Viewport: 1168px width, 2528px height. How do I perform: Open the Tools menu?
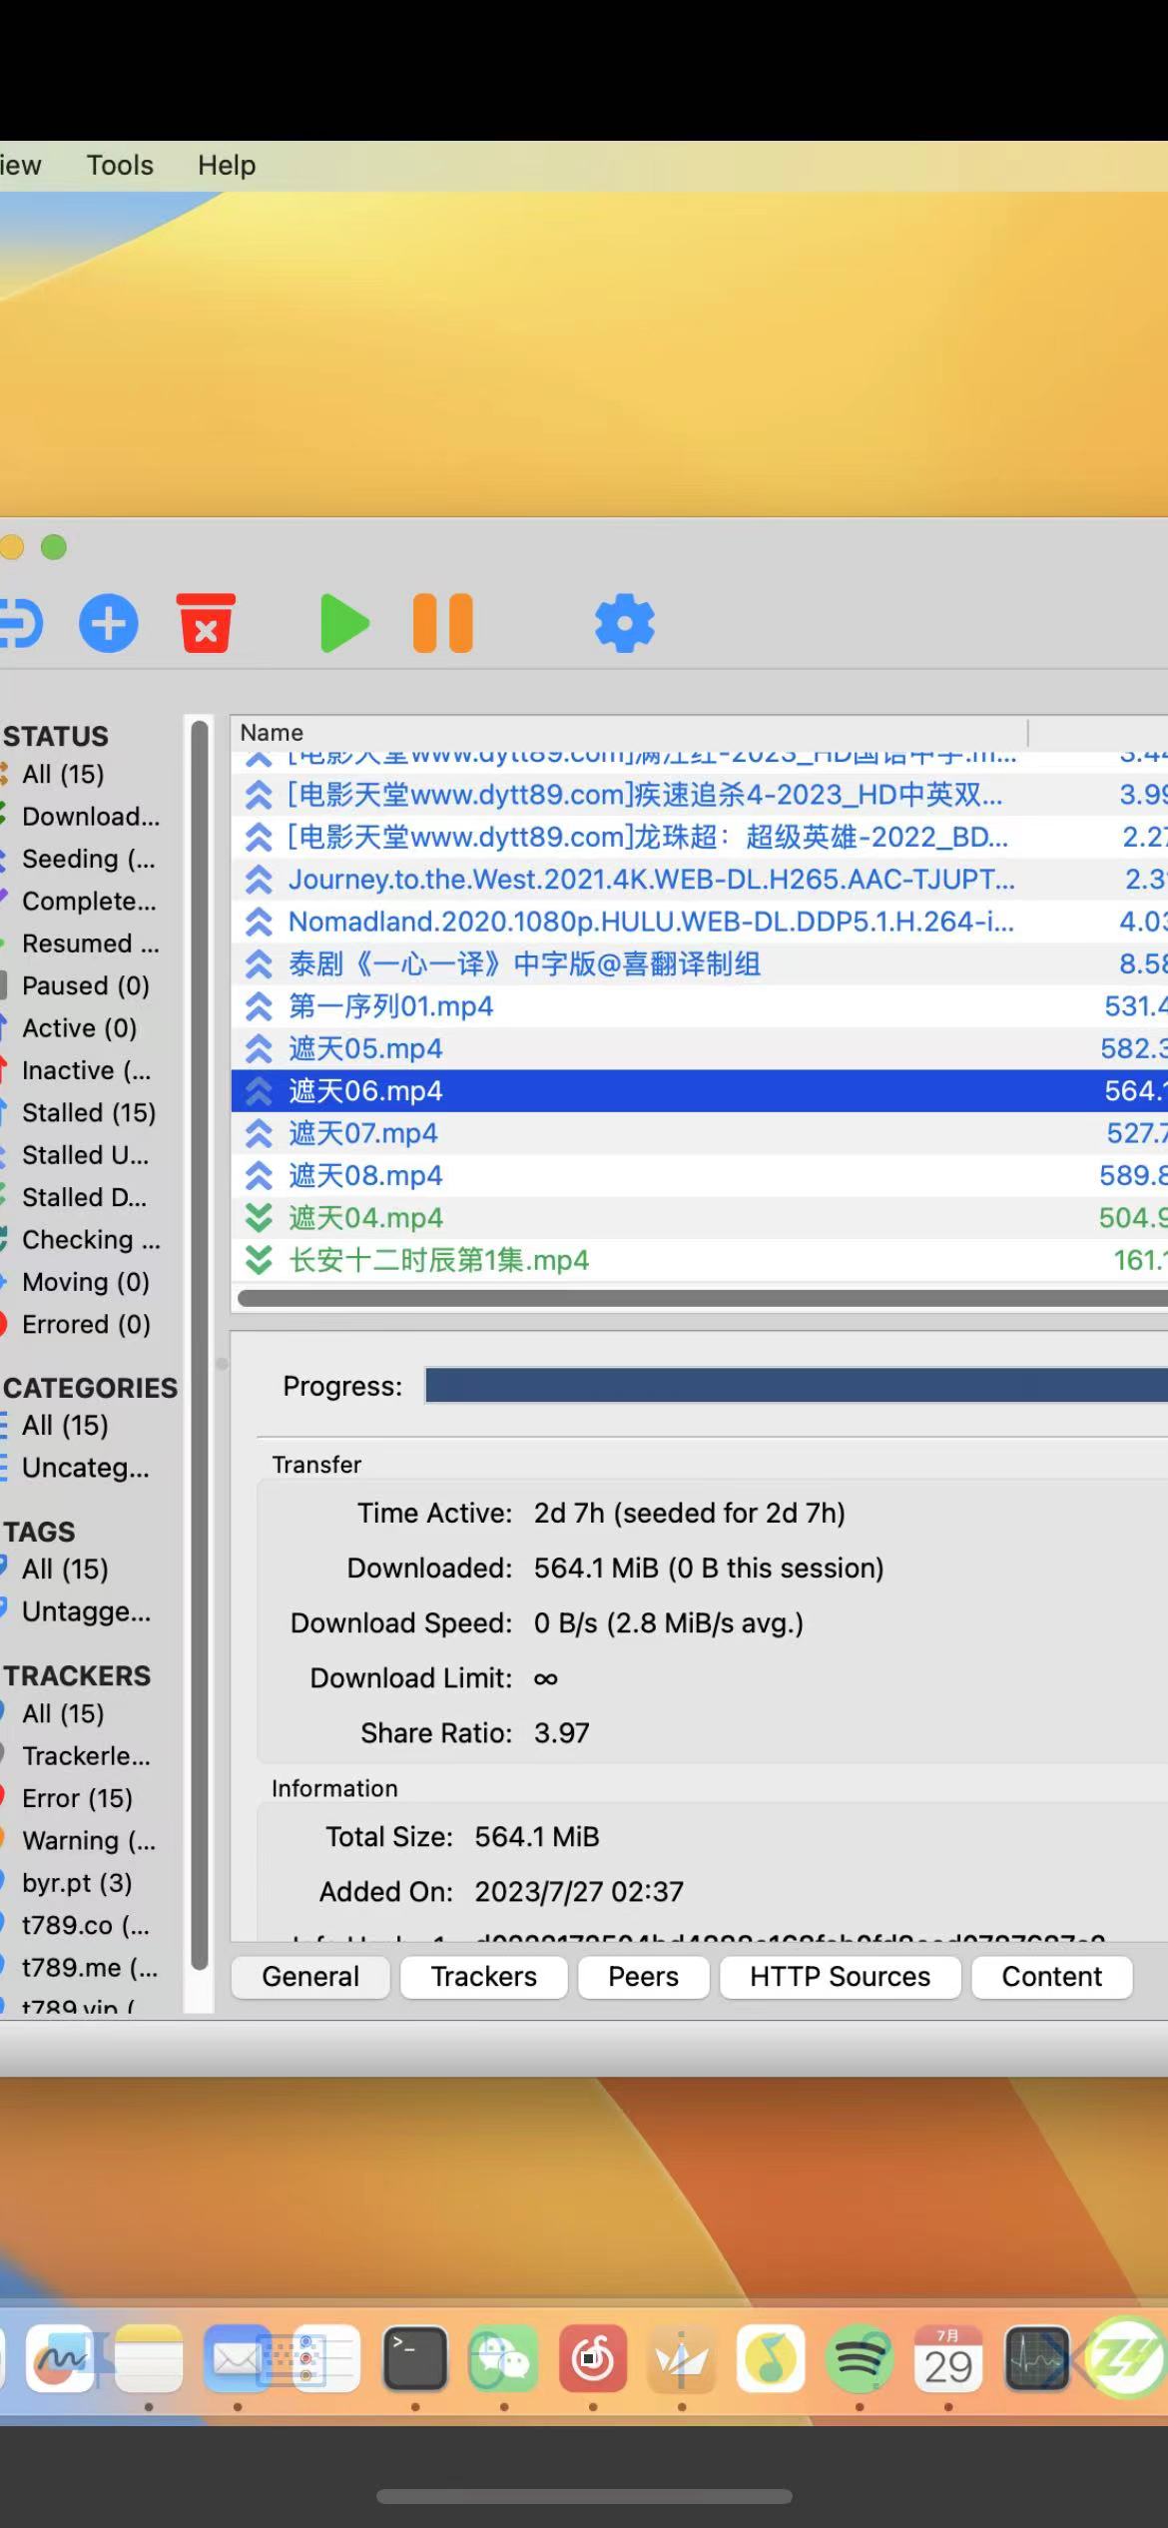pos(120,165)
